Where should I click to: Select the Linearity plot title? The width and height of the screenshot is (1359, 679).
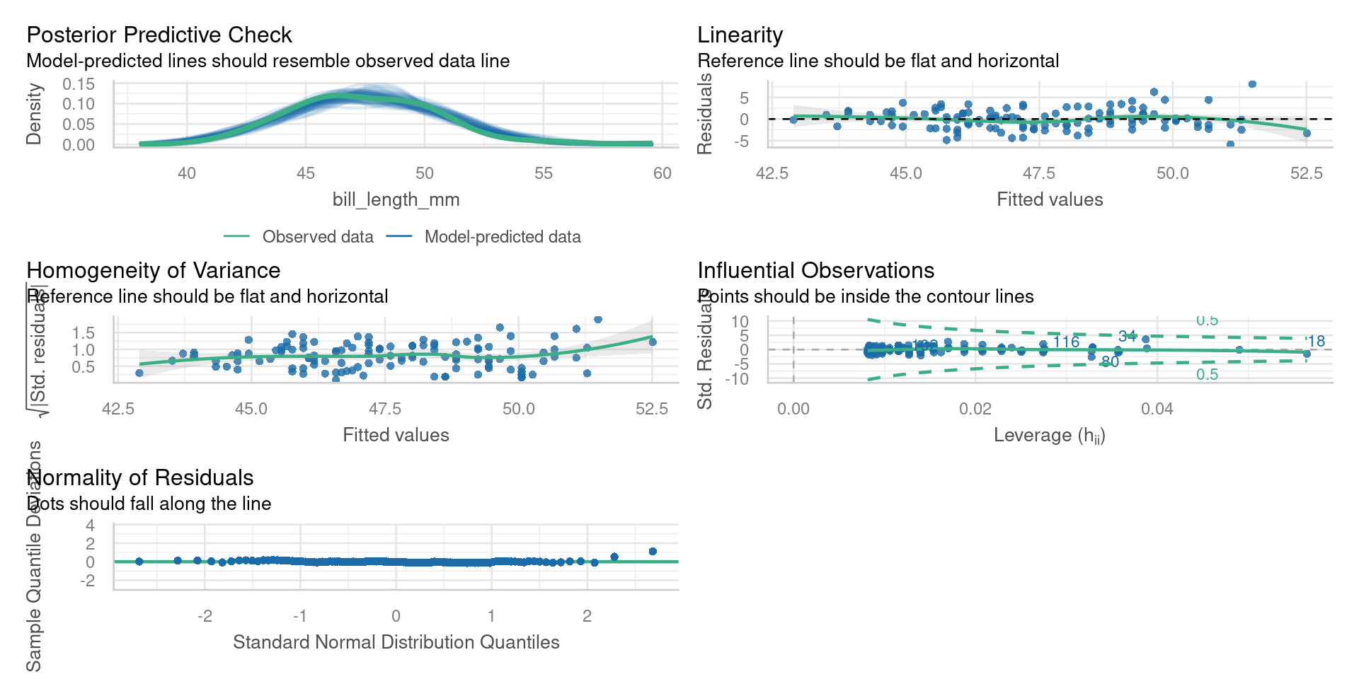tap(740, 35)
